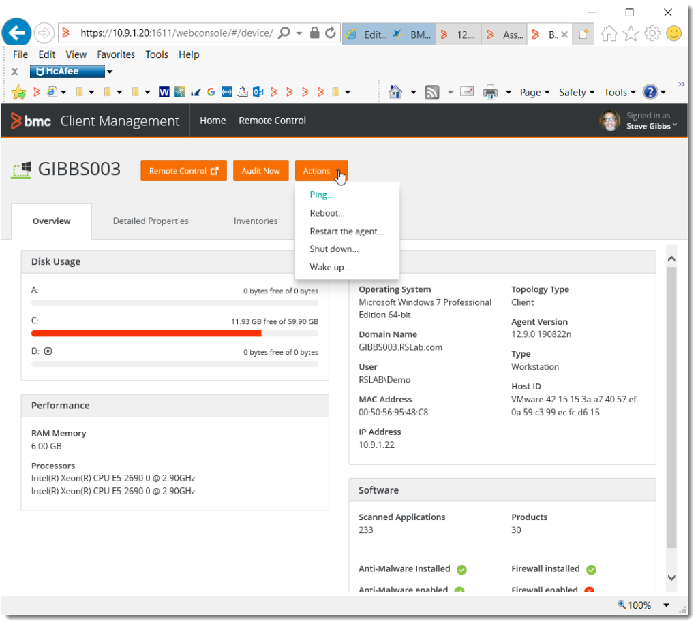Click the scroll down arrow on the right scrollbar
Viewport: 698px width, 625px height.
tap(671, 577)
